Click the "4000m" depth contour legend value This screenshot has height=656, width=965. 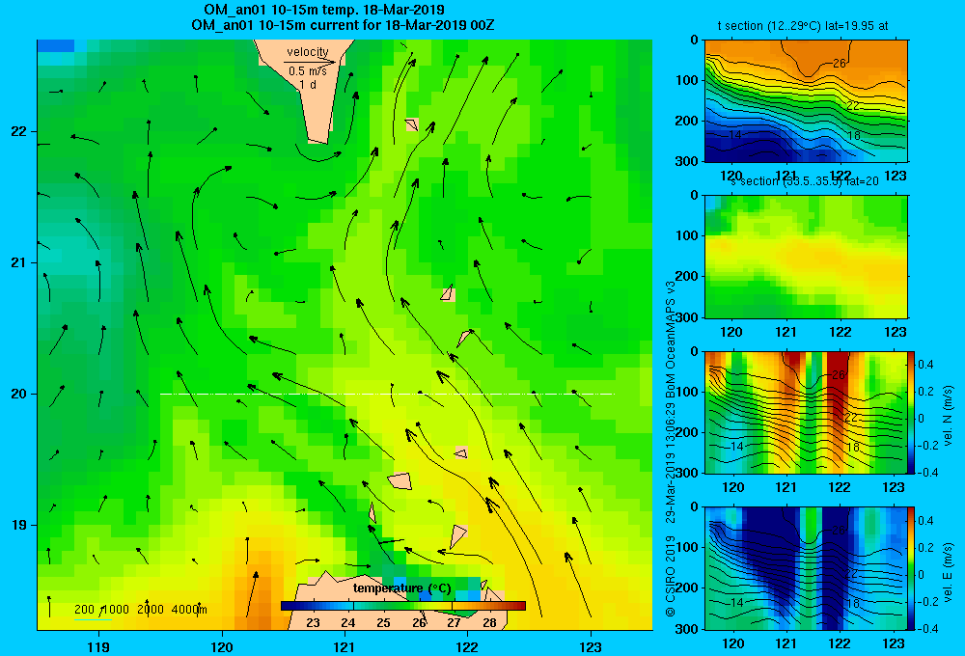[189, 610]
